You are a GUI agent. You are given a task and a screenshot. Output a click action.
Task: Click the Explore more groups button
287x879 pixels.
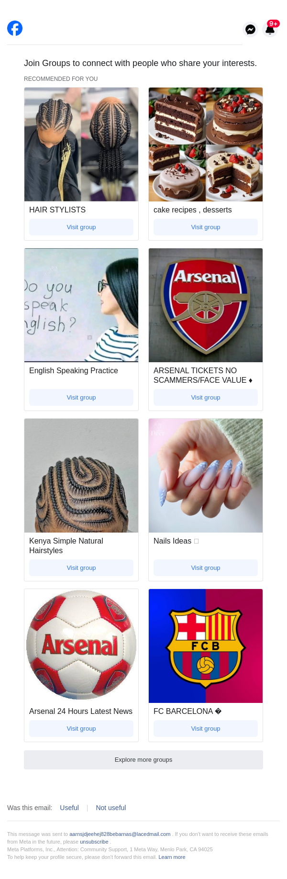[x=143, y=760]
